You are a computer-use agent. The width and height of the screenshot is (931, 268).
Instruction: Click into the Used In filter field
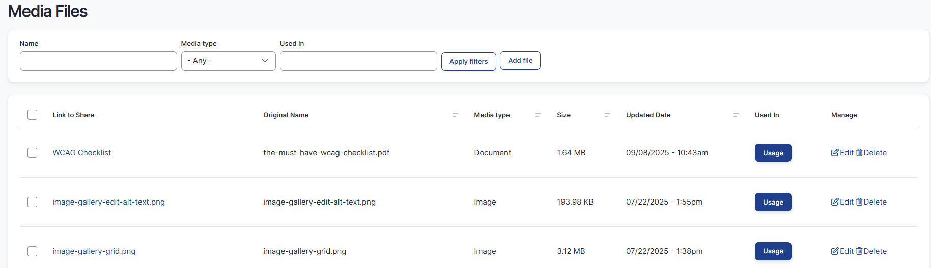tap(358, 61)
